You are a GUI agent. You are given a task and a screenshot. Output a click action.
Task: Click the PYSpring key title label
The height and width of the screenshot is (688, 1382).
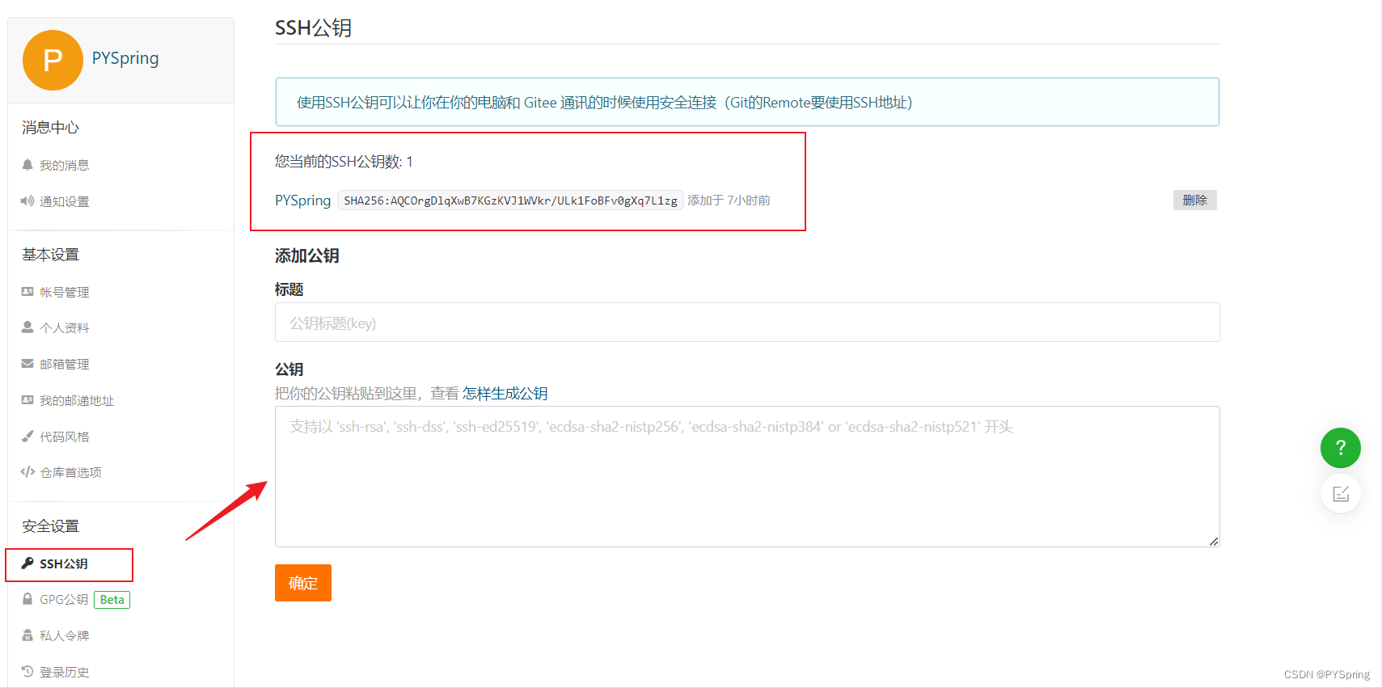[302, 200]
